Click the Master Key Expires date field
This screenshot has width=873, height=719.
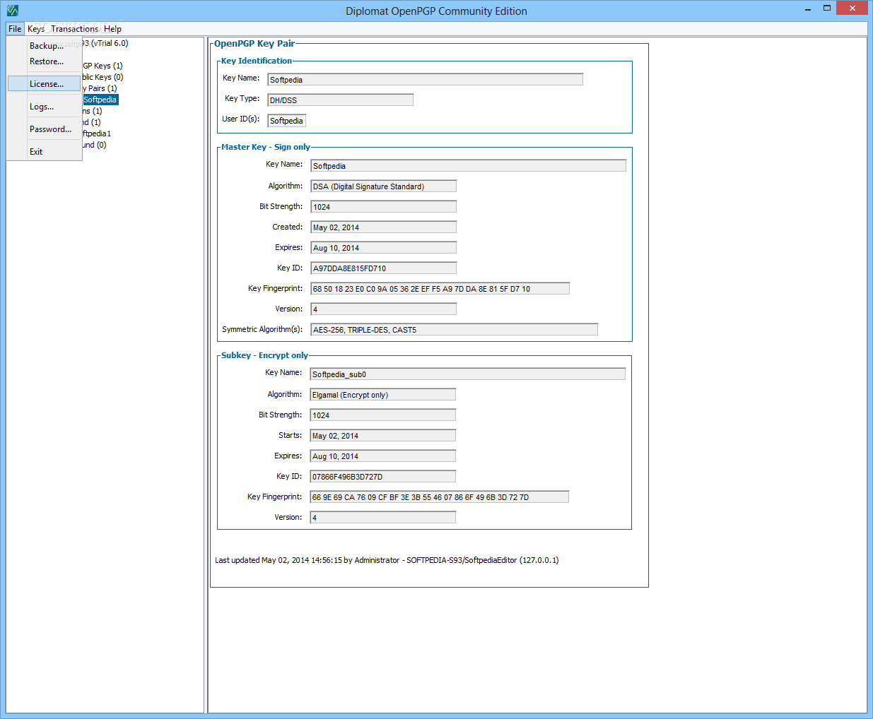pos(383,248)
